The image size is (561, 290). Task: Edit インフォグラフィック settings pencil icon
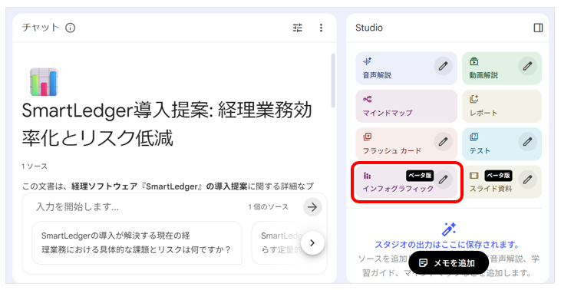(x=444, y=180)
